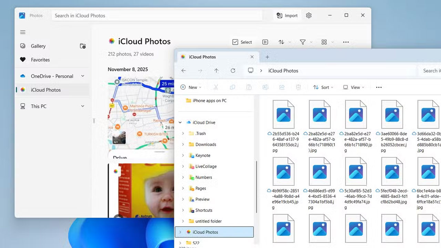
Task: Select the Downloads folder in tree
Action: (206, 144)
